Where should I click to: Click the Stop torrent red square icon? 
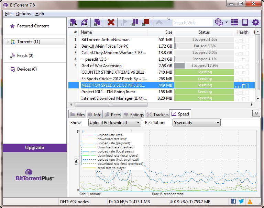[146, 22]
